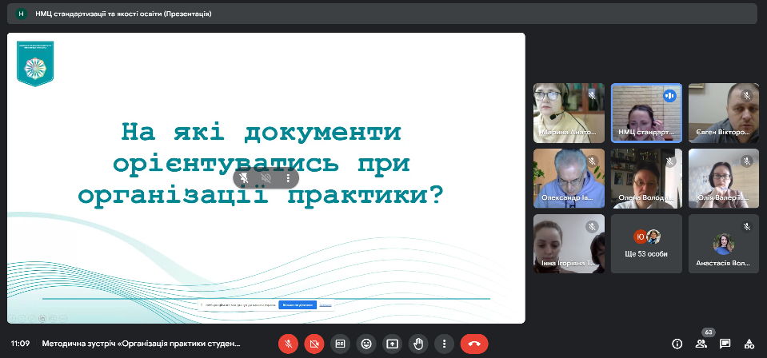Viewport: 767px width, 358px height.
Task: Unpin the presentation using the pin icon overlay
Action: pyautogui.click(x=244, y=178)
